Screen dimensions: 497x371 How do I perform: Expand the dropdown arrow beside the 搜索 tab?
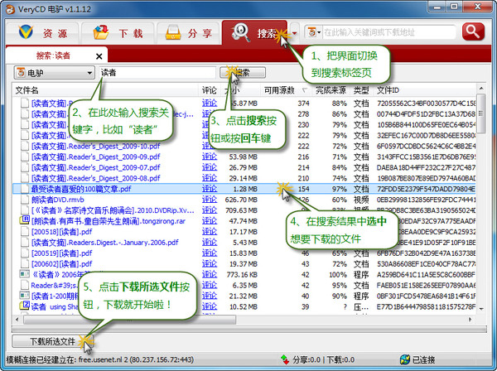click(295, 33)
